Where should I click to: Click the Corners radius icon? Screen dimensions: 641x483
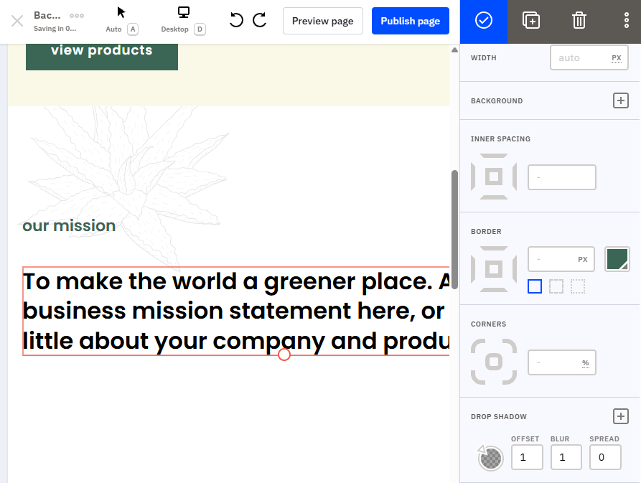click(x=493, y=362)
